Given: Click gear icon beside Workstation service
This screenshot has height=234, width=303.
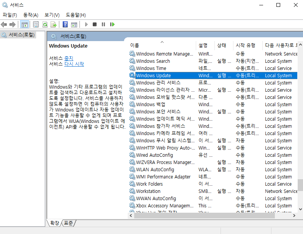Looking at the screenshot, I should [x=132, y=191].
